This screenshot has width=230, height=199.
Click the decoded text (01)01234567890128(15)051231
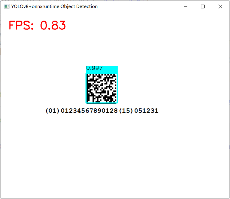pyautogui.click(x=102, y=111)
